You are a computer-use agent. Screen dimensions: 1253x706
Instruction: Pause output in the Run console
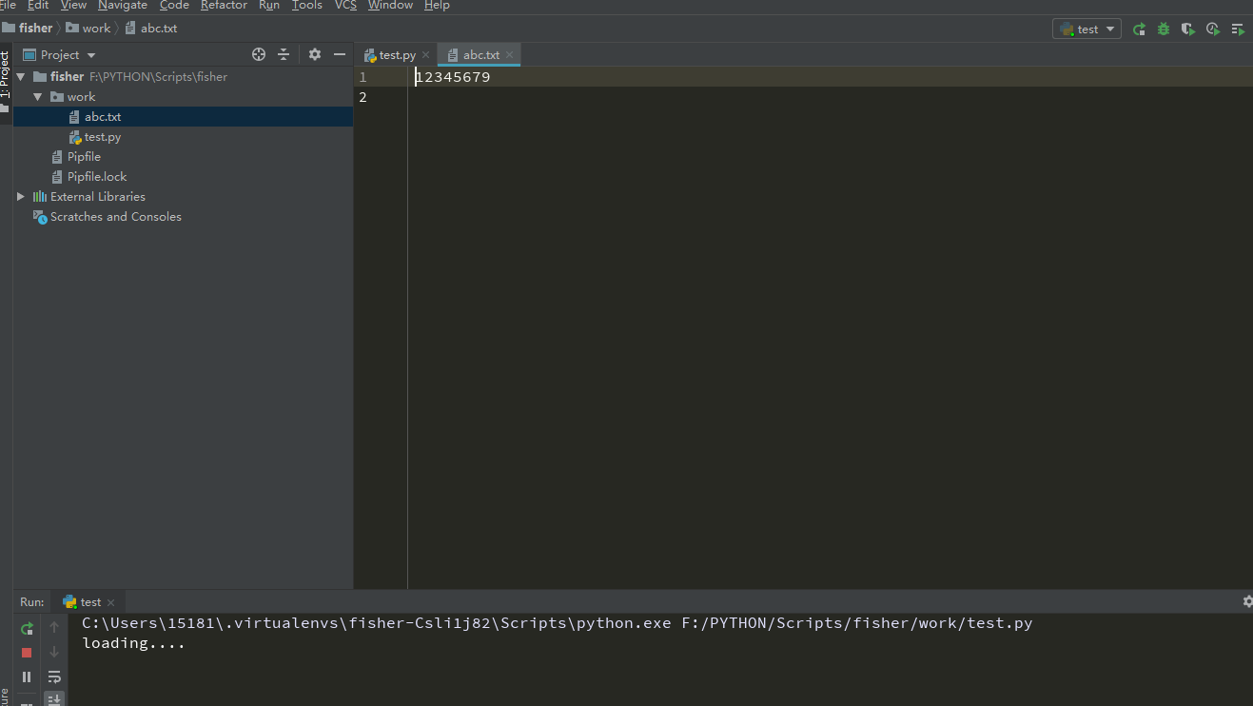point(26,677)
